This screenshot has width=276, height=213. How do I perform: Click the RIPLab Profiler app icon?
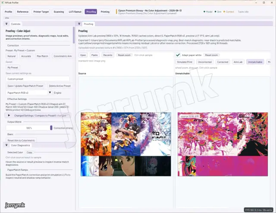(x=3, y=3)
